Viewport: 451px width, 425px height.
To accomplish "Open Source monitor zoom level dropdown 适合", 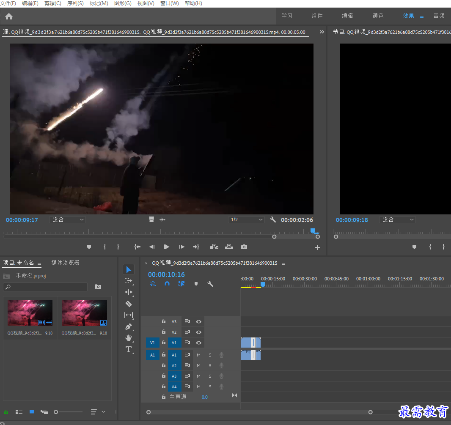I will [68, 219].
